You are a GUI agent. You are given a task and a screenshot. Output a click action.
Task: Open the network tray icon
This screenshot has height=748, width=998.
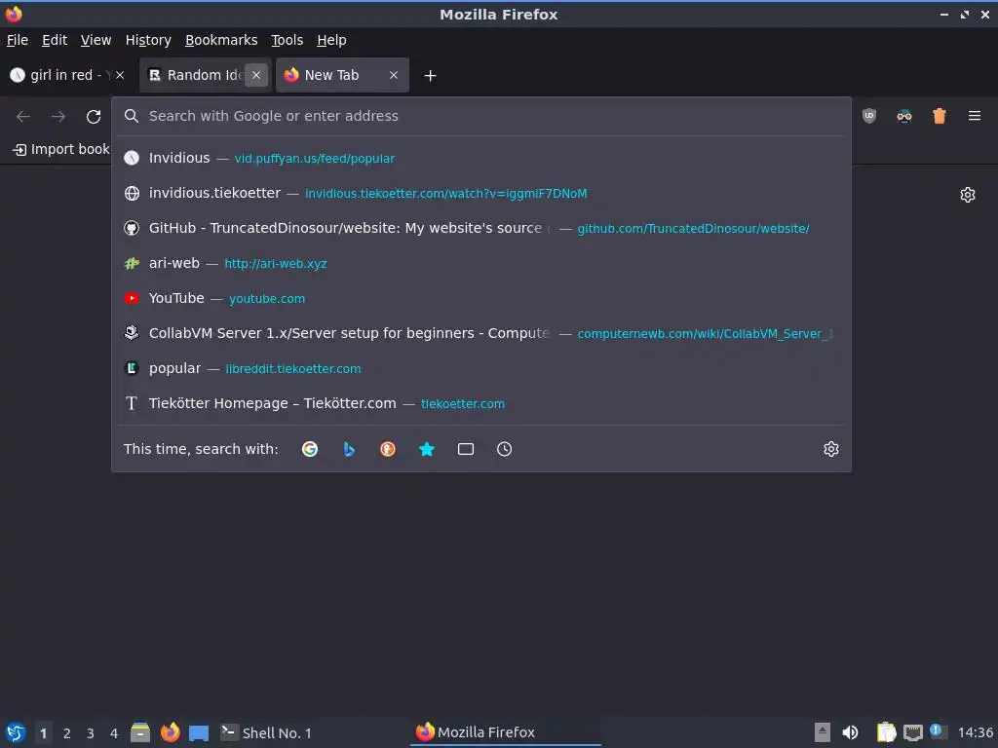[913, 733]
